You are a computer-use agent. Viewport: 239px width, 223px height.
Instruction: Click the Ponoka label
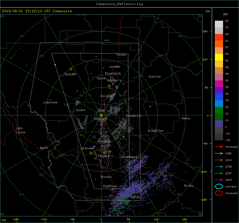click(121, 55)
